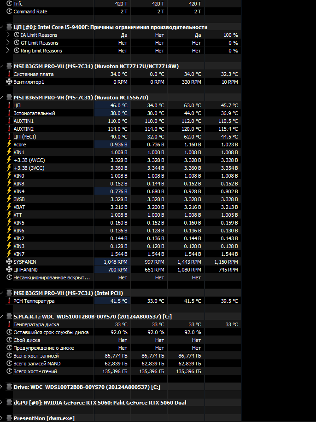Click the chip icon of the Intel PCH header

click(x=9, y=293)
